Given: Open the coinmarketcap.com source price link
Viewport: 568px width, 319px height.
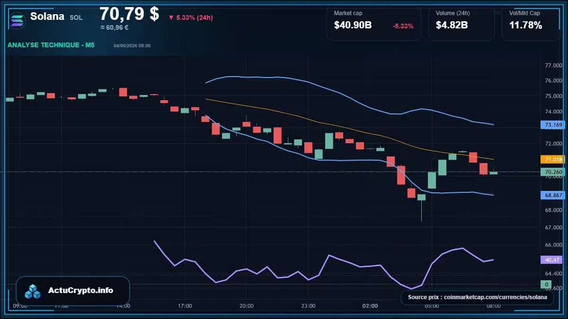Looking at the screenshot, I should (478, 297).
